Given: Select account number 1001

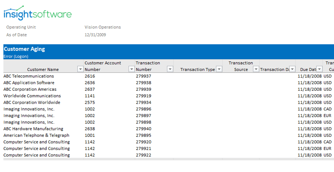Looking at the screenshot, I should [x=90, y=136].
